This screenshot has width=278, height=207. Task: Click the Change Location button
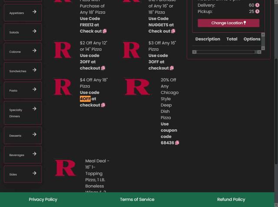(228, 23)
